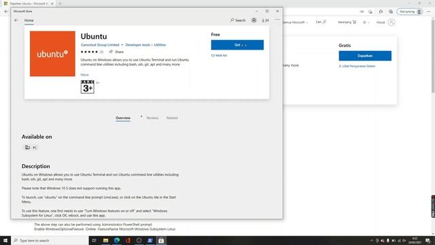Click the Edge browser back arrow
Screen dimensions: 435x245
(6, 12)
